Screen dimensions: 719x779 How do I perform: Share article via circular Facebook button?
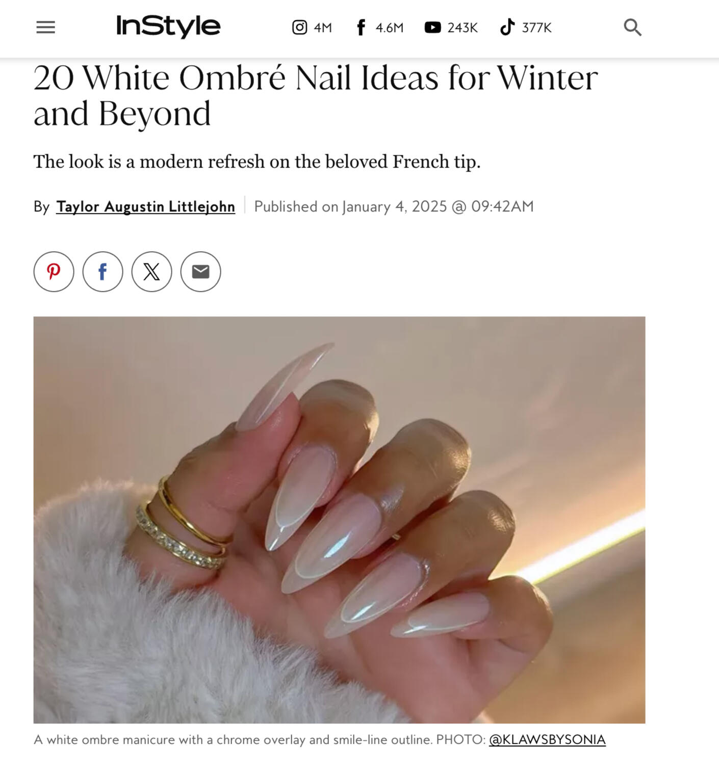pyautogui.click(x=102, y=272)
